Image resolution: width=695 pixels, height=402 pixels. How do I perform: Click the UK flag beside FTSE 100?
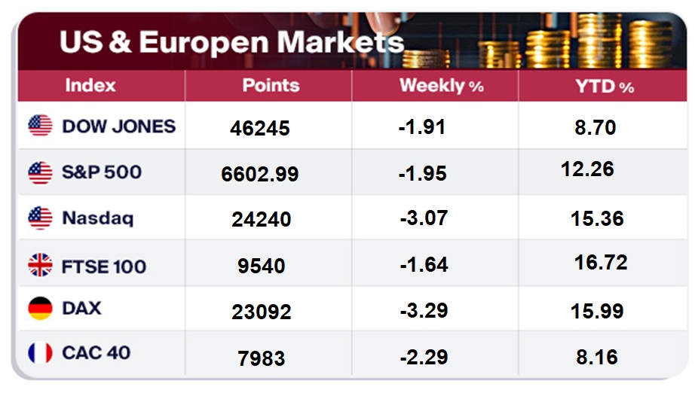click(x=40, y=265)
